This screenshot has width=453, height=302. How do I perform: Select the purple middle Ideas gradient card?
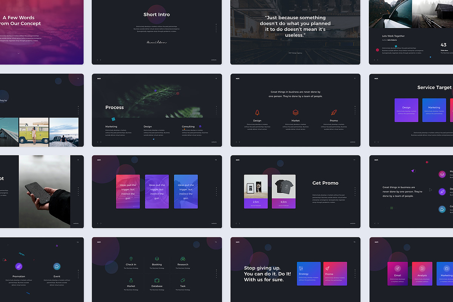(x=157, y=191)
